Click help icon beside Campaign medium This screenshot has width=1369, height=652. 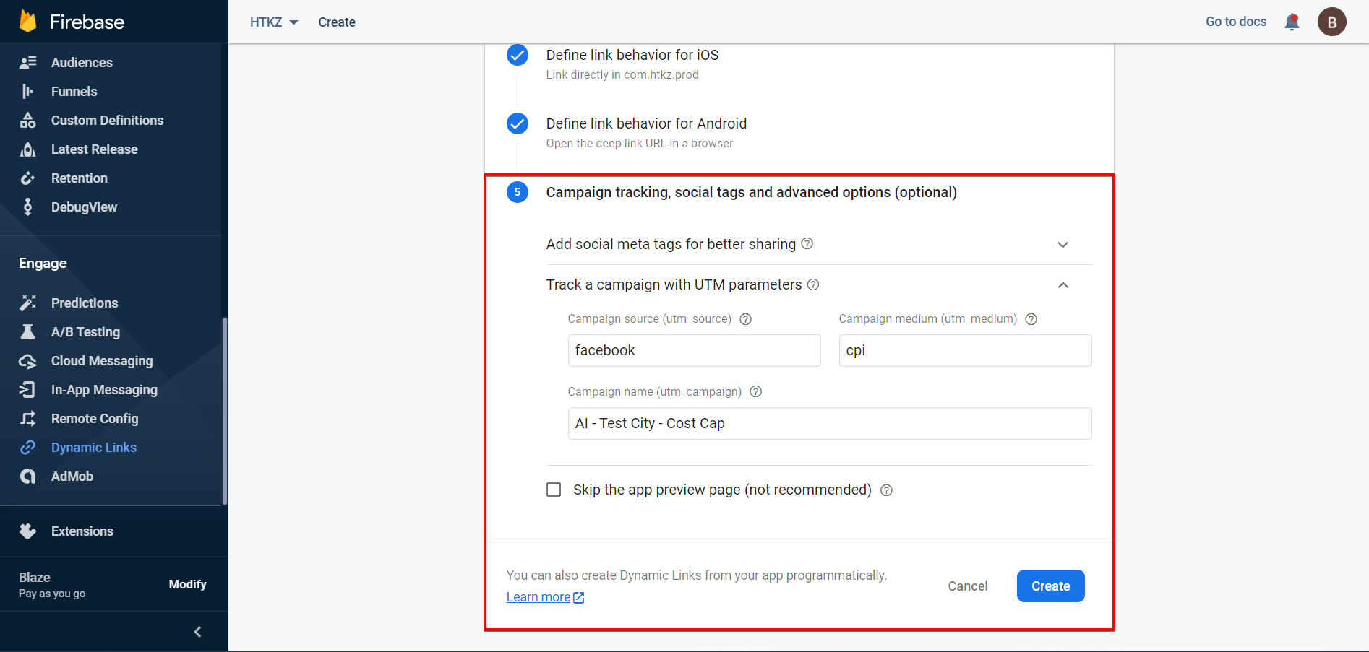pos(1031,319)
